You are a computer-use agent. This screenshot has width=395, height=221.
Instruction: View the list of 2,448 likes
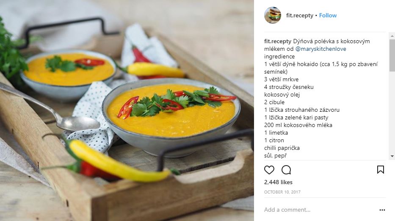coord(278,182)
